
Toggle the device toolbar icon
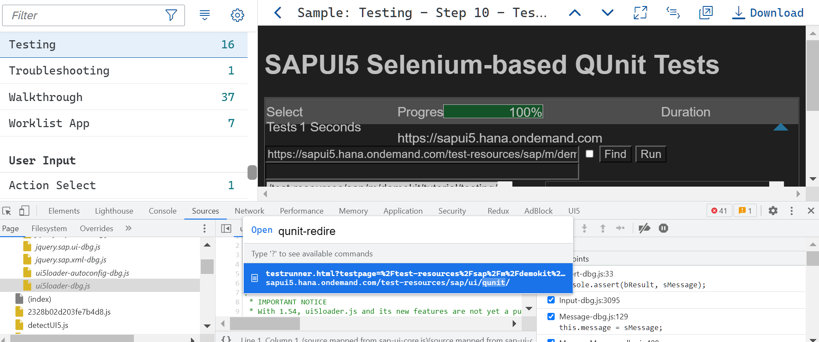tap(24, 211)
